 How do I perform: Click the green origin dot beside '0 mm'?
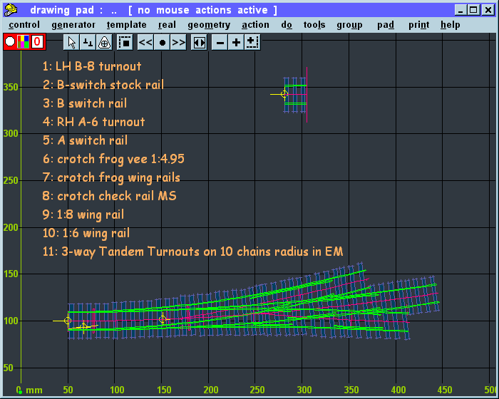pyautogui.click(x=20, y=392)
